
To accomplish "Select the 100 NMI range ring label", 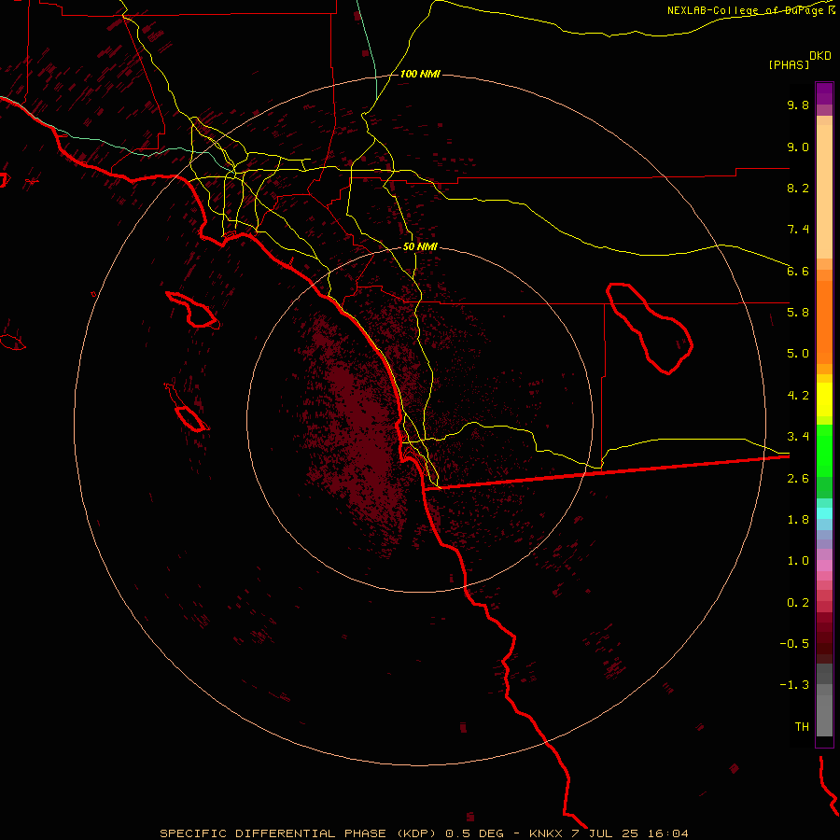I will pyautogui.click(x=420, y=74).
